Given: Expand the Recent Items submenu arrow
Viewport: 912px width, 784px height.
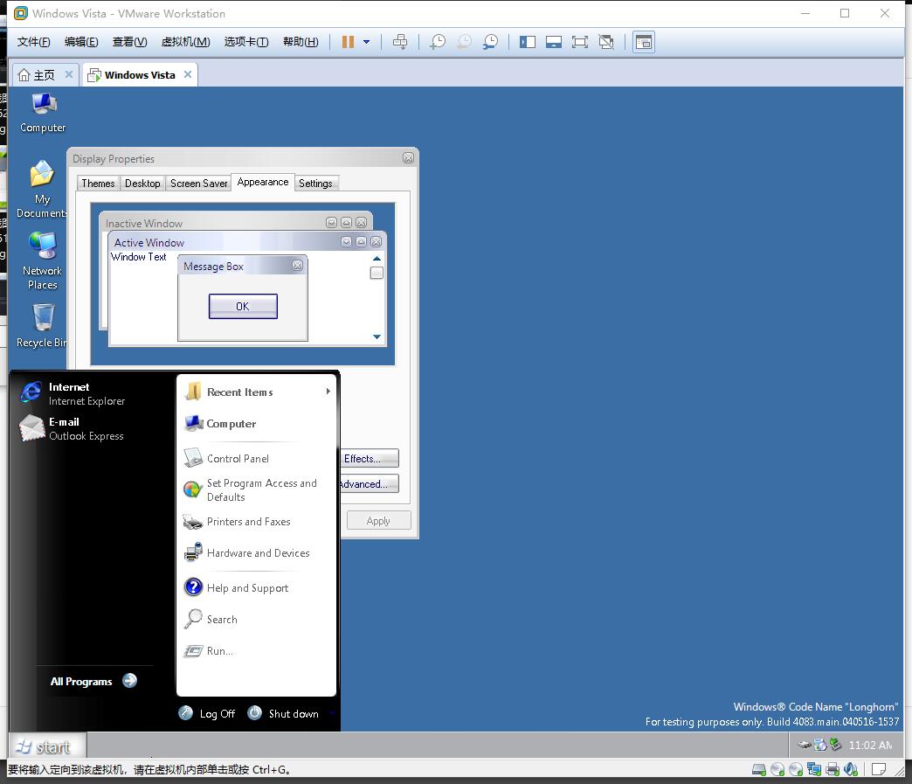Looking at the screenshot, I should click(328, 392).
